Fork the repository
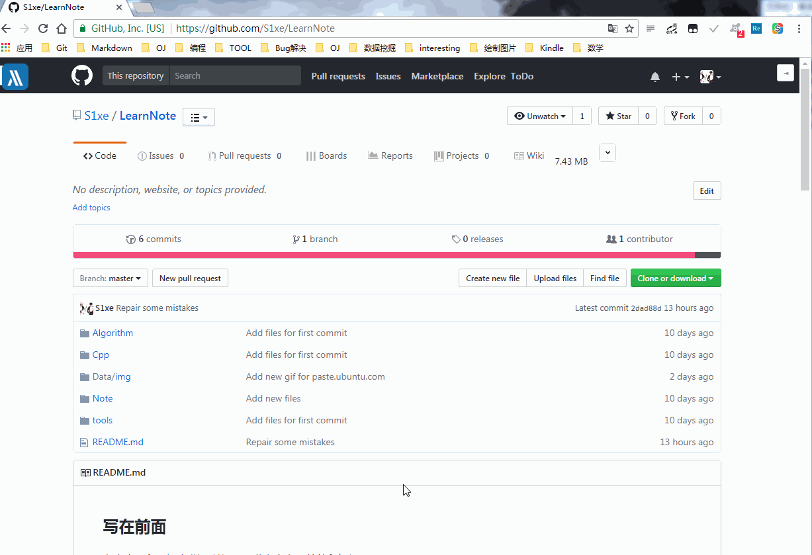Image resolution: width=812 pixels, height=555 pixels. coord(683,116)
